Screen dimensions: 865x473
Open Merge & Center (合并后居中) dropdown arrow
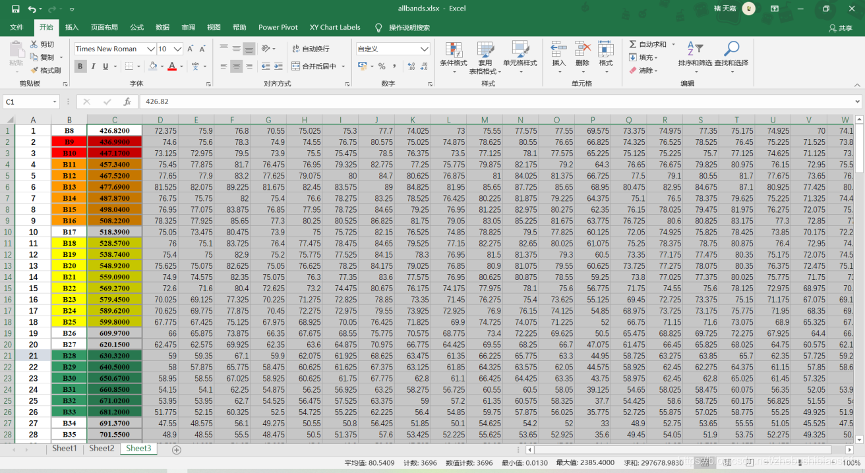(x=343, y=66)
